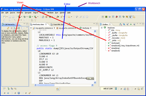Click the garbage collector trash icon
Screen dimensions: 146x96
pyautogui.click(x=116, y=89)
